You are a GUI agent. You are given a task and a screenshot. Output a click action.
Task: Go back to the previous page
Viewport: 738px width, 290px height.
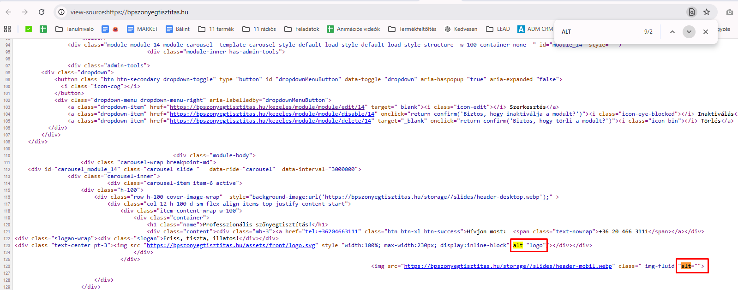click(8, 12)
